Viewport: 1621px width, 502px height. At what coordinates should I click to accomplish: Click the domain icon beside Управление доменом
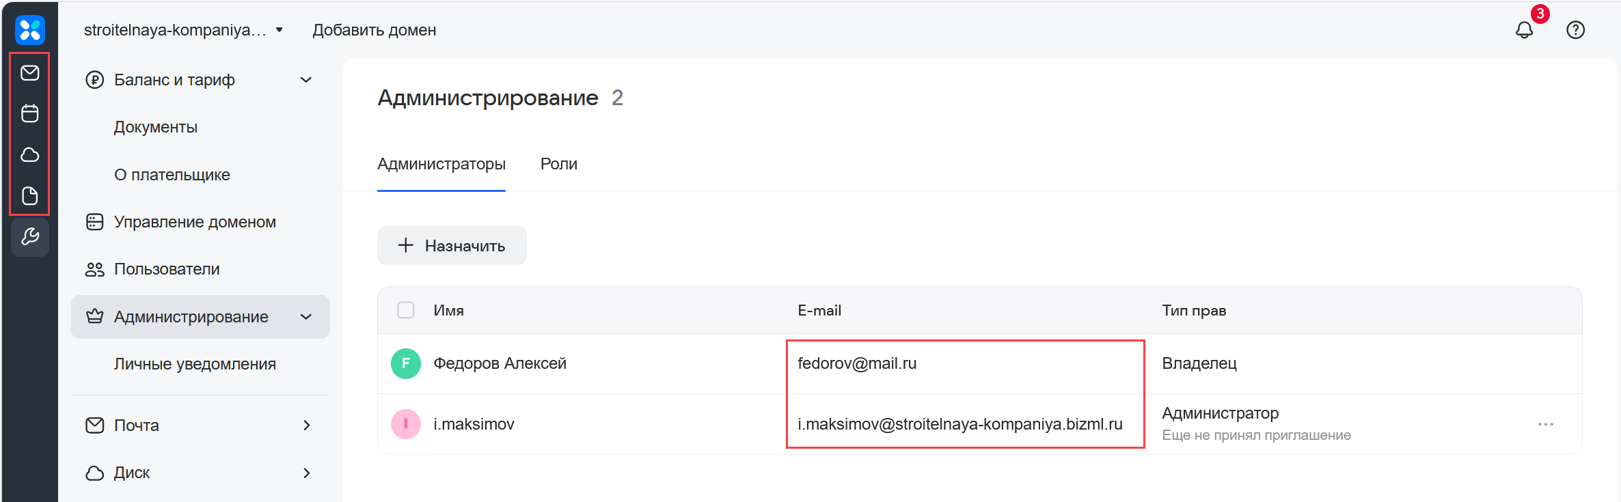(x=95, y=222)
